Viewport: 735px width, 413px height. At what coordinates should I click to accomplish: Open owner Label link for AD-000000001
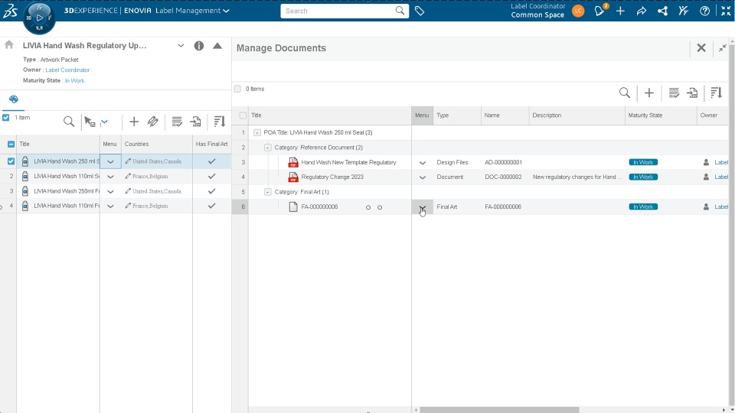coord(721,162)
